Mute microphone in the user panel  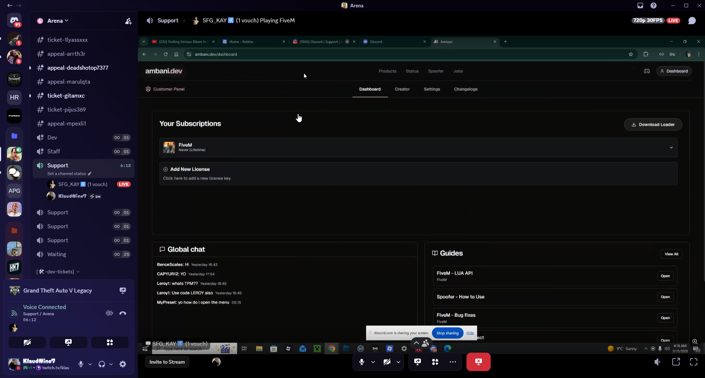pyautogui.click(x=81, y=364)
